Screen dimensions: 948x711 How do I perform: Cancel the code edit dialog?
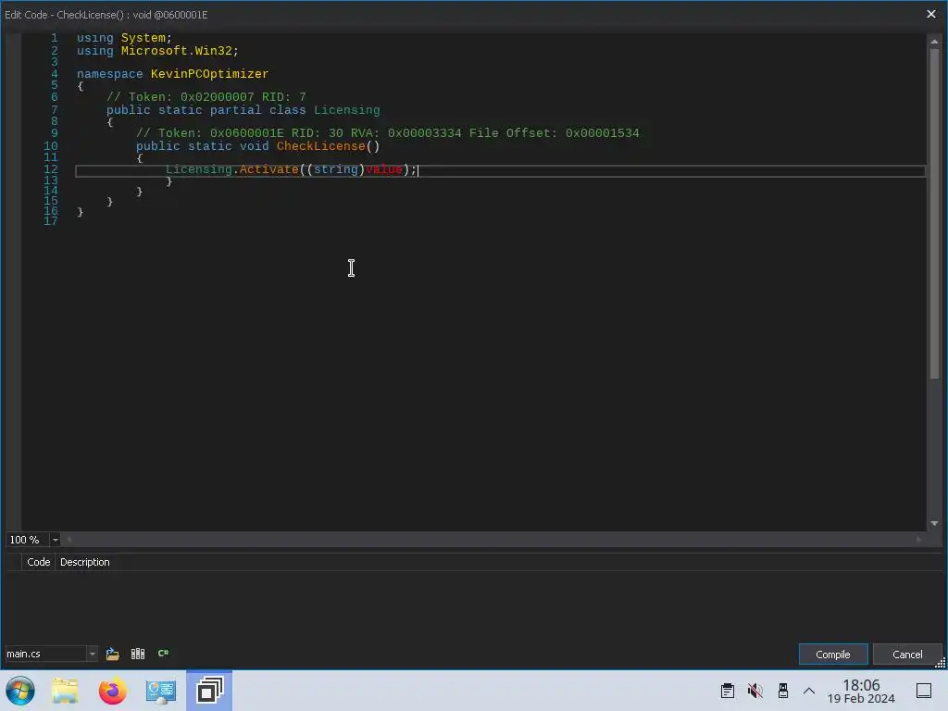[x=907, y=655]
